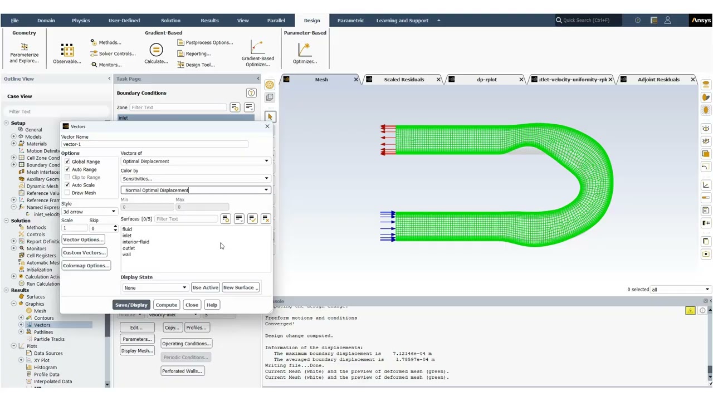Click zone filter toggle-tree icon

pos(235,107)
